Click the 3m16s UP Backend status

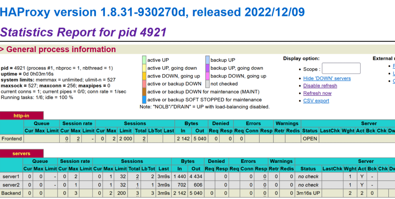(x=308, y=193)
